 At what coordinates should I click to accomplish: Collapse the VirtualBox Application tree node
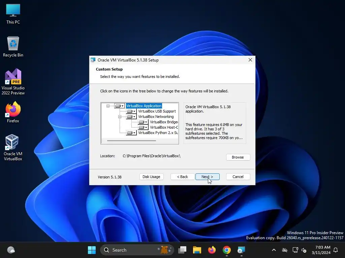(108, 106)
